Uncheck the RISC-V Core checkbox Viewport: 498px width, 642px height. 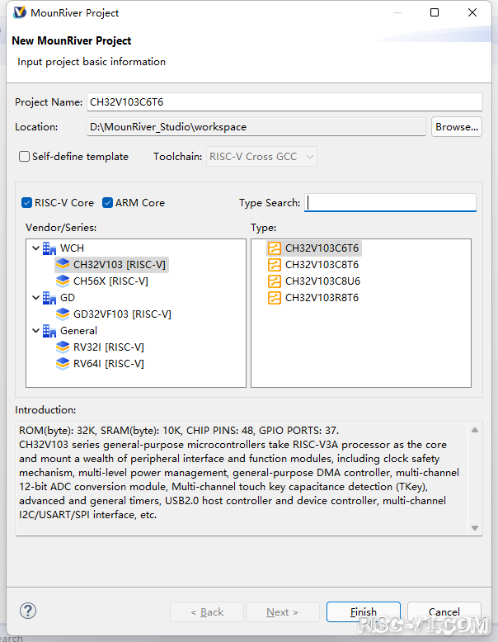[26, 203]
